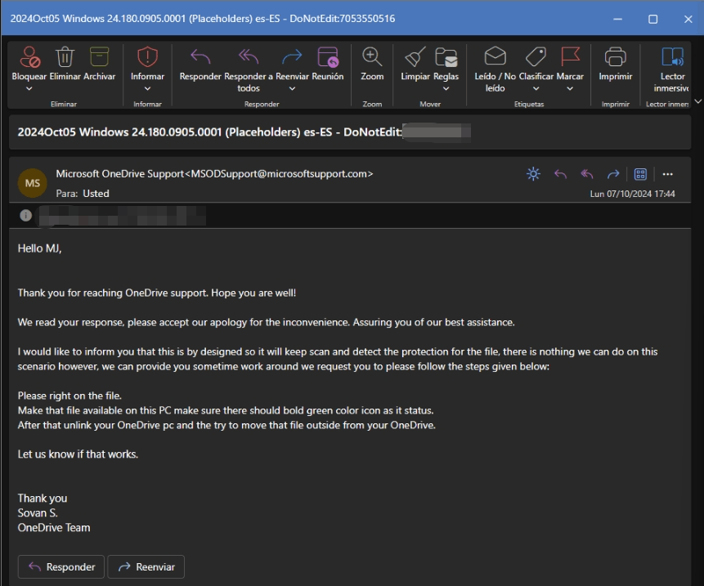
Task: Expand the Clasificar dropdown chevron
Action: [x=536, y=88]
